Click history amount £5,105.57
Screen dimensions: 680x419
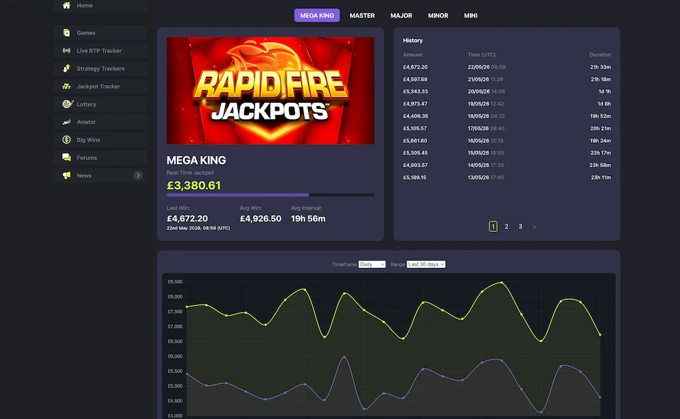415,129
